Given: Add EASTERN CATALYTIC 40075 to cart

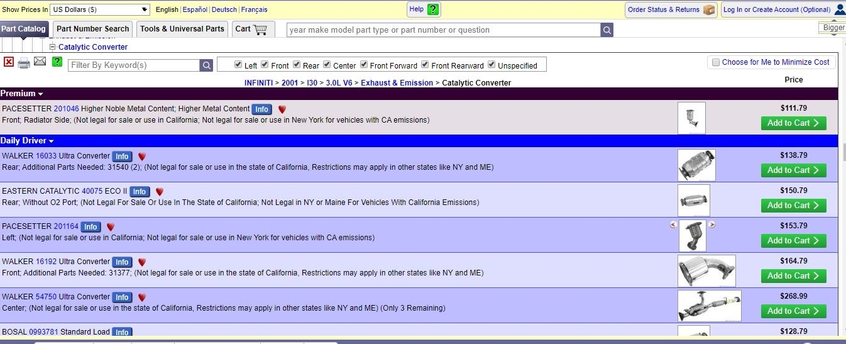Looking at the screenshot, I should 793,206.
